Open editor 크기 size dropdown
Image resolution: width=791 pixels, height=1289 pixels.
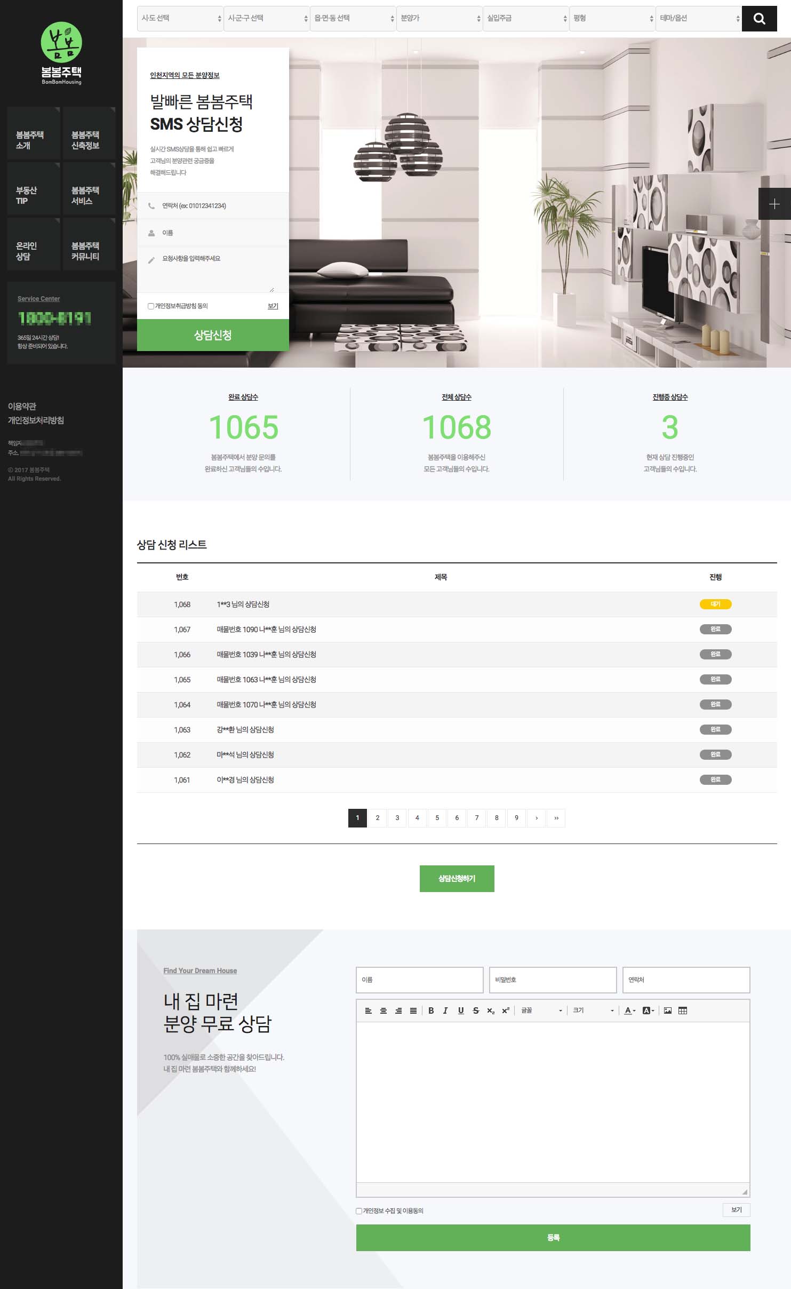tap(593, 1010)
